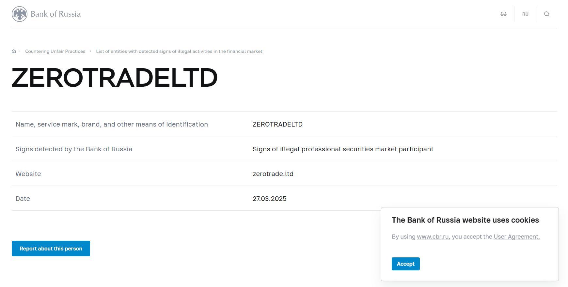The height and width of the screenshot is (287, 568).
Task: Click the Report about this person button
Action: pos(51,249)
